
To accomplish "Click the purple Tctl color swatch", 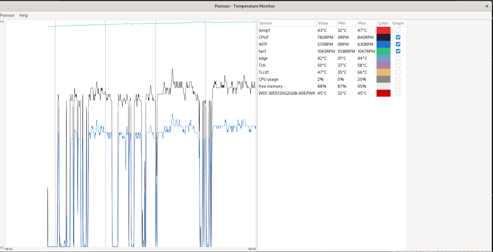I will click(x=383, y=65).
